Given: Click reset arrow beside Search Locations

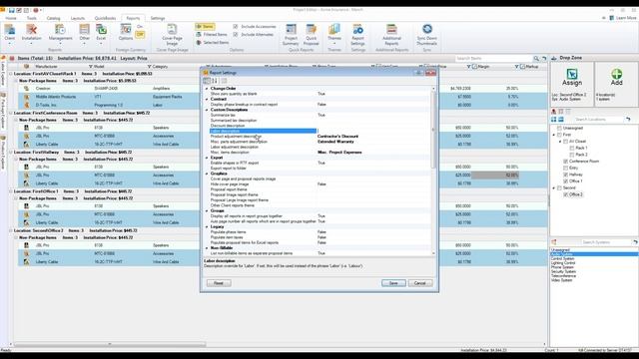Looking at the screenshot, I should [x=628, y=120].
